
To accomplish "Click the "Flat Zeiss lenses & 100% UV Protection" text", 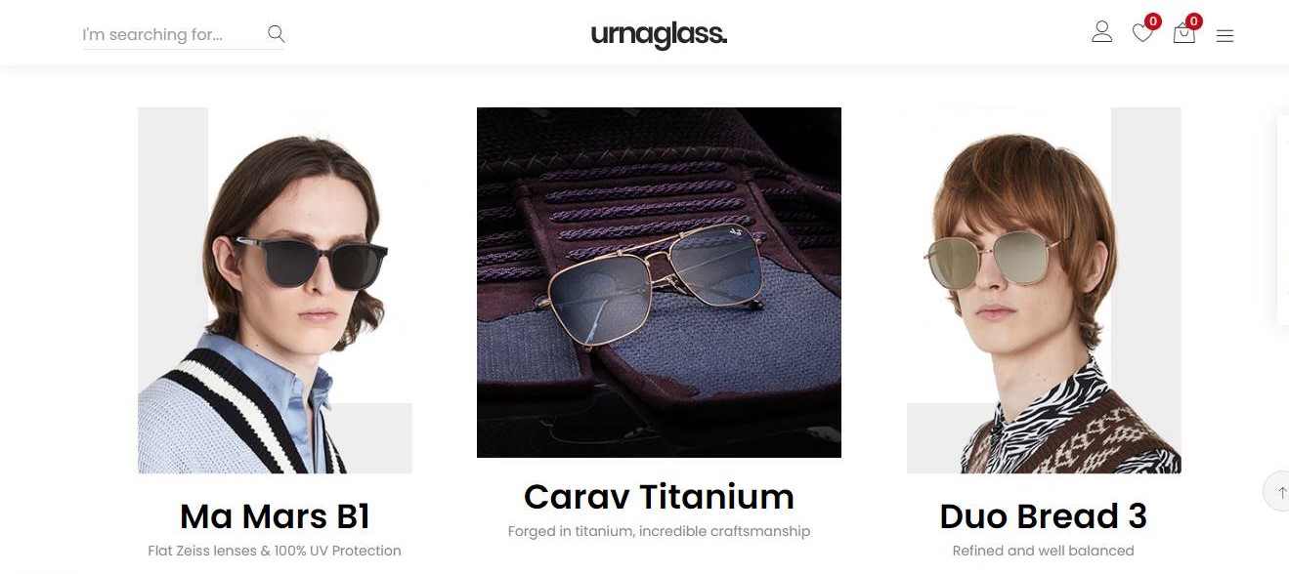I will click(275, 551).
